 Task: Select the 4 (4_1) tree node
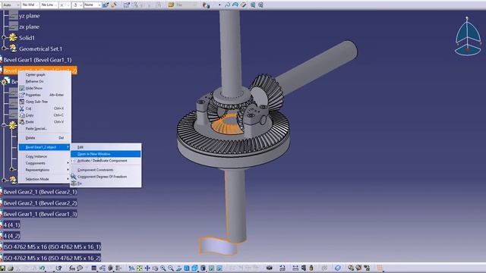[x=11, y=225]
